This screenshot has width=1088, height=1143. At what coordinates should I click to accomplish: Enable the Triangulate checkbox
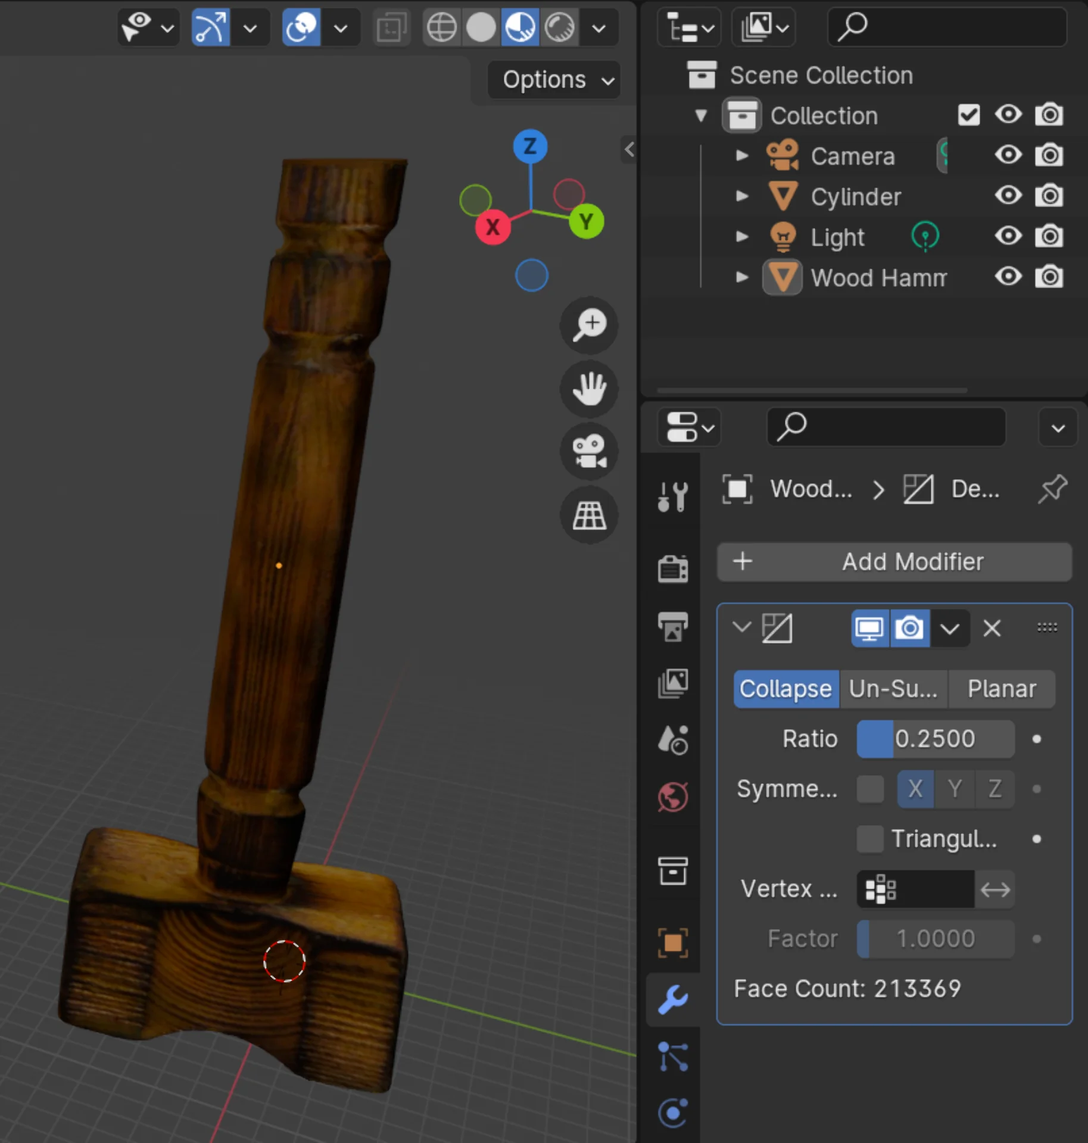tap(870, 839)
